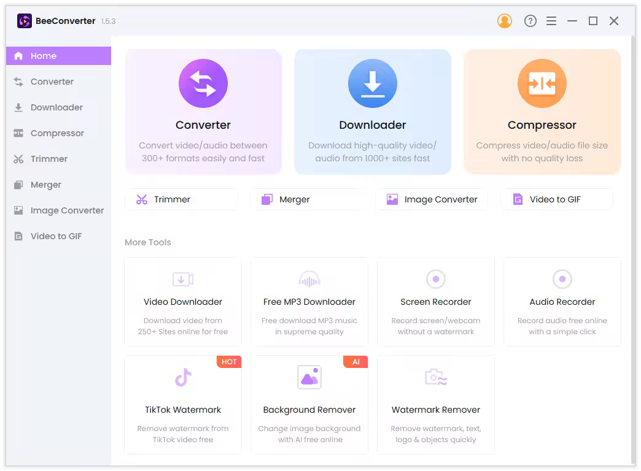
Task: Click the TikTok Watermark music note icon
Action: (183, 377)
